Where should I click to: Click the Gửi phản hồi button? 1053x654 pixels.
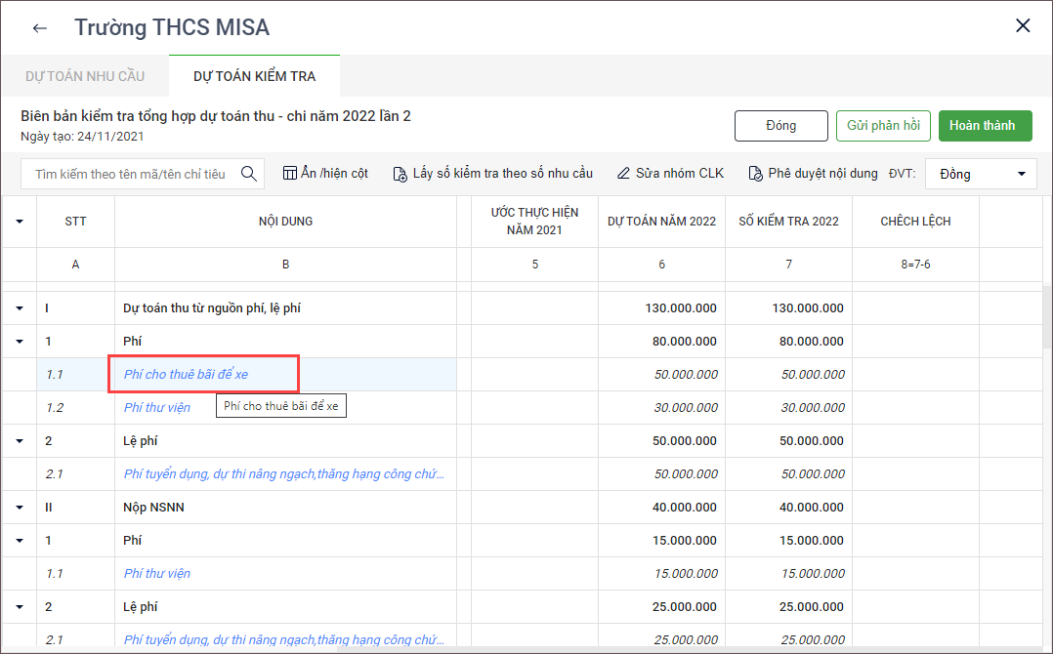(883, 126)
